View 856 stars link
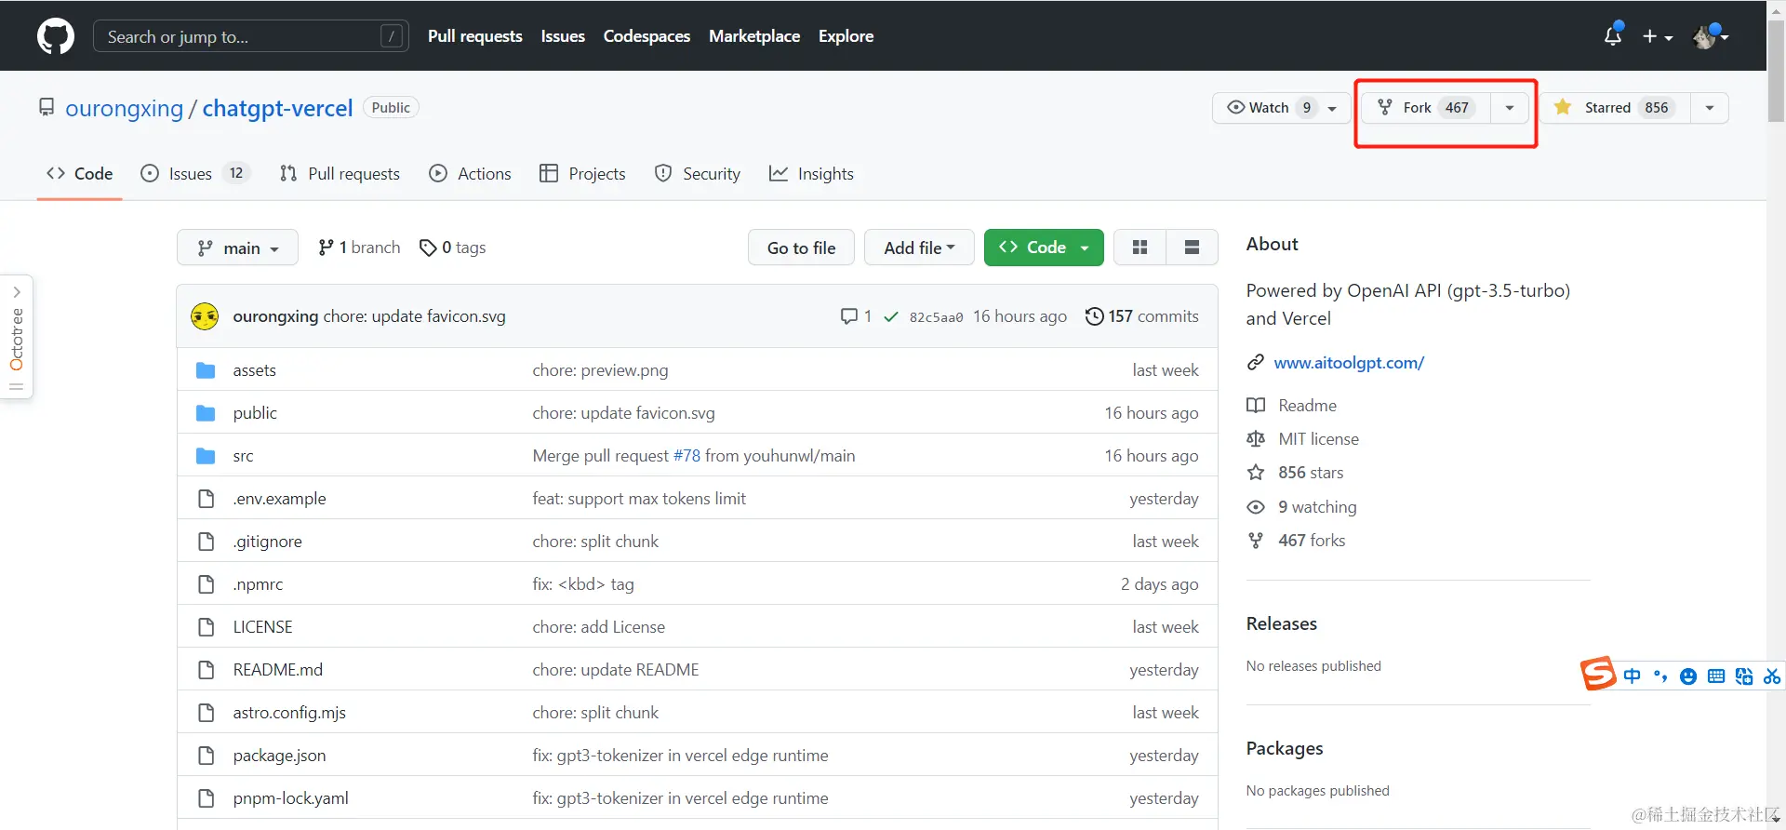 (1296, 473)
